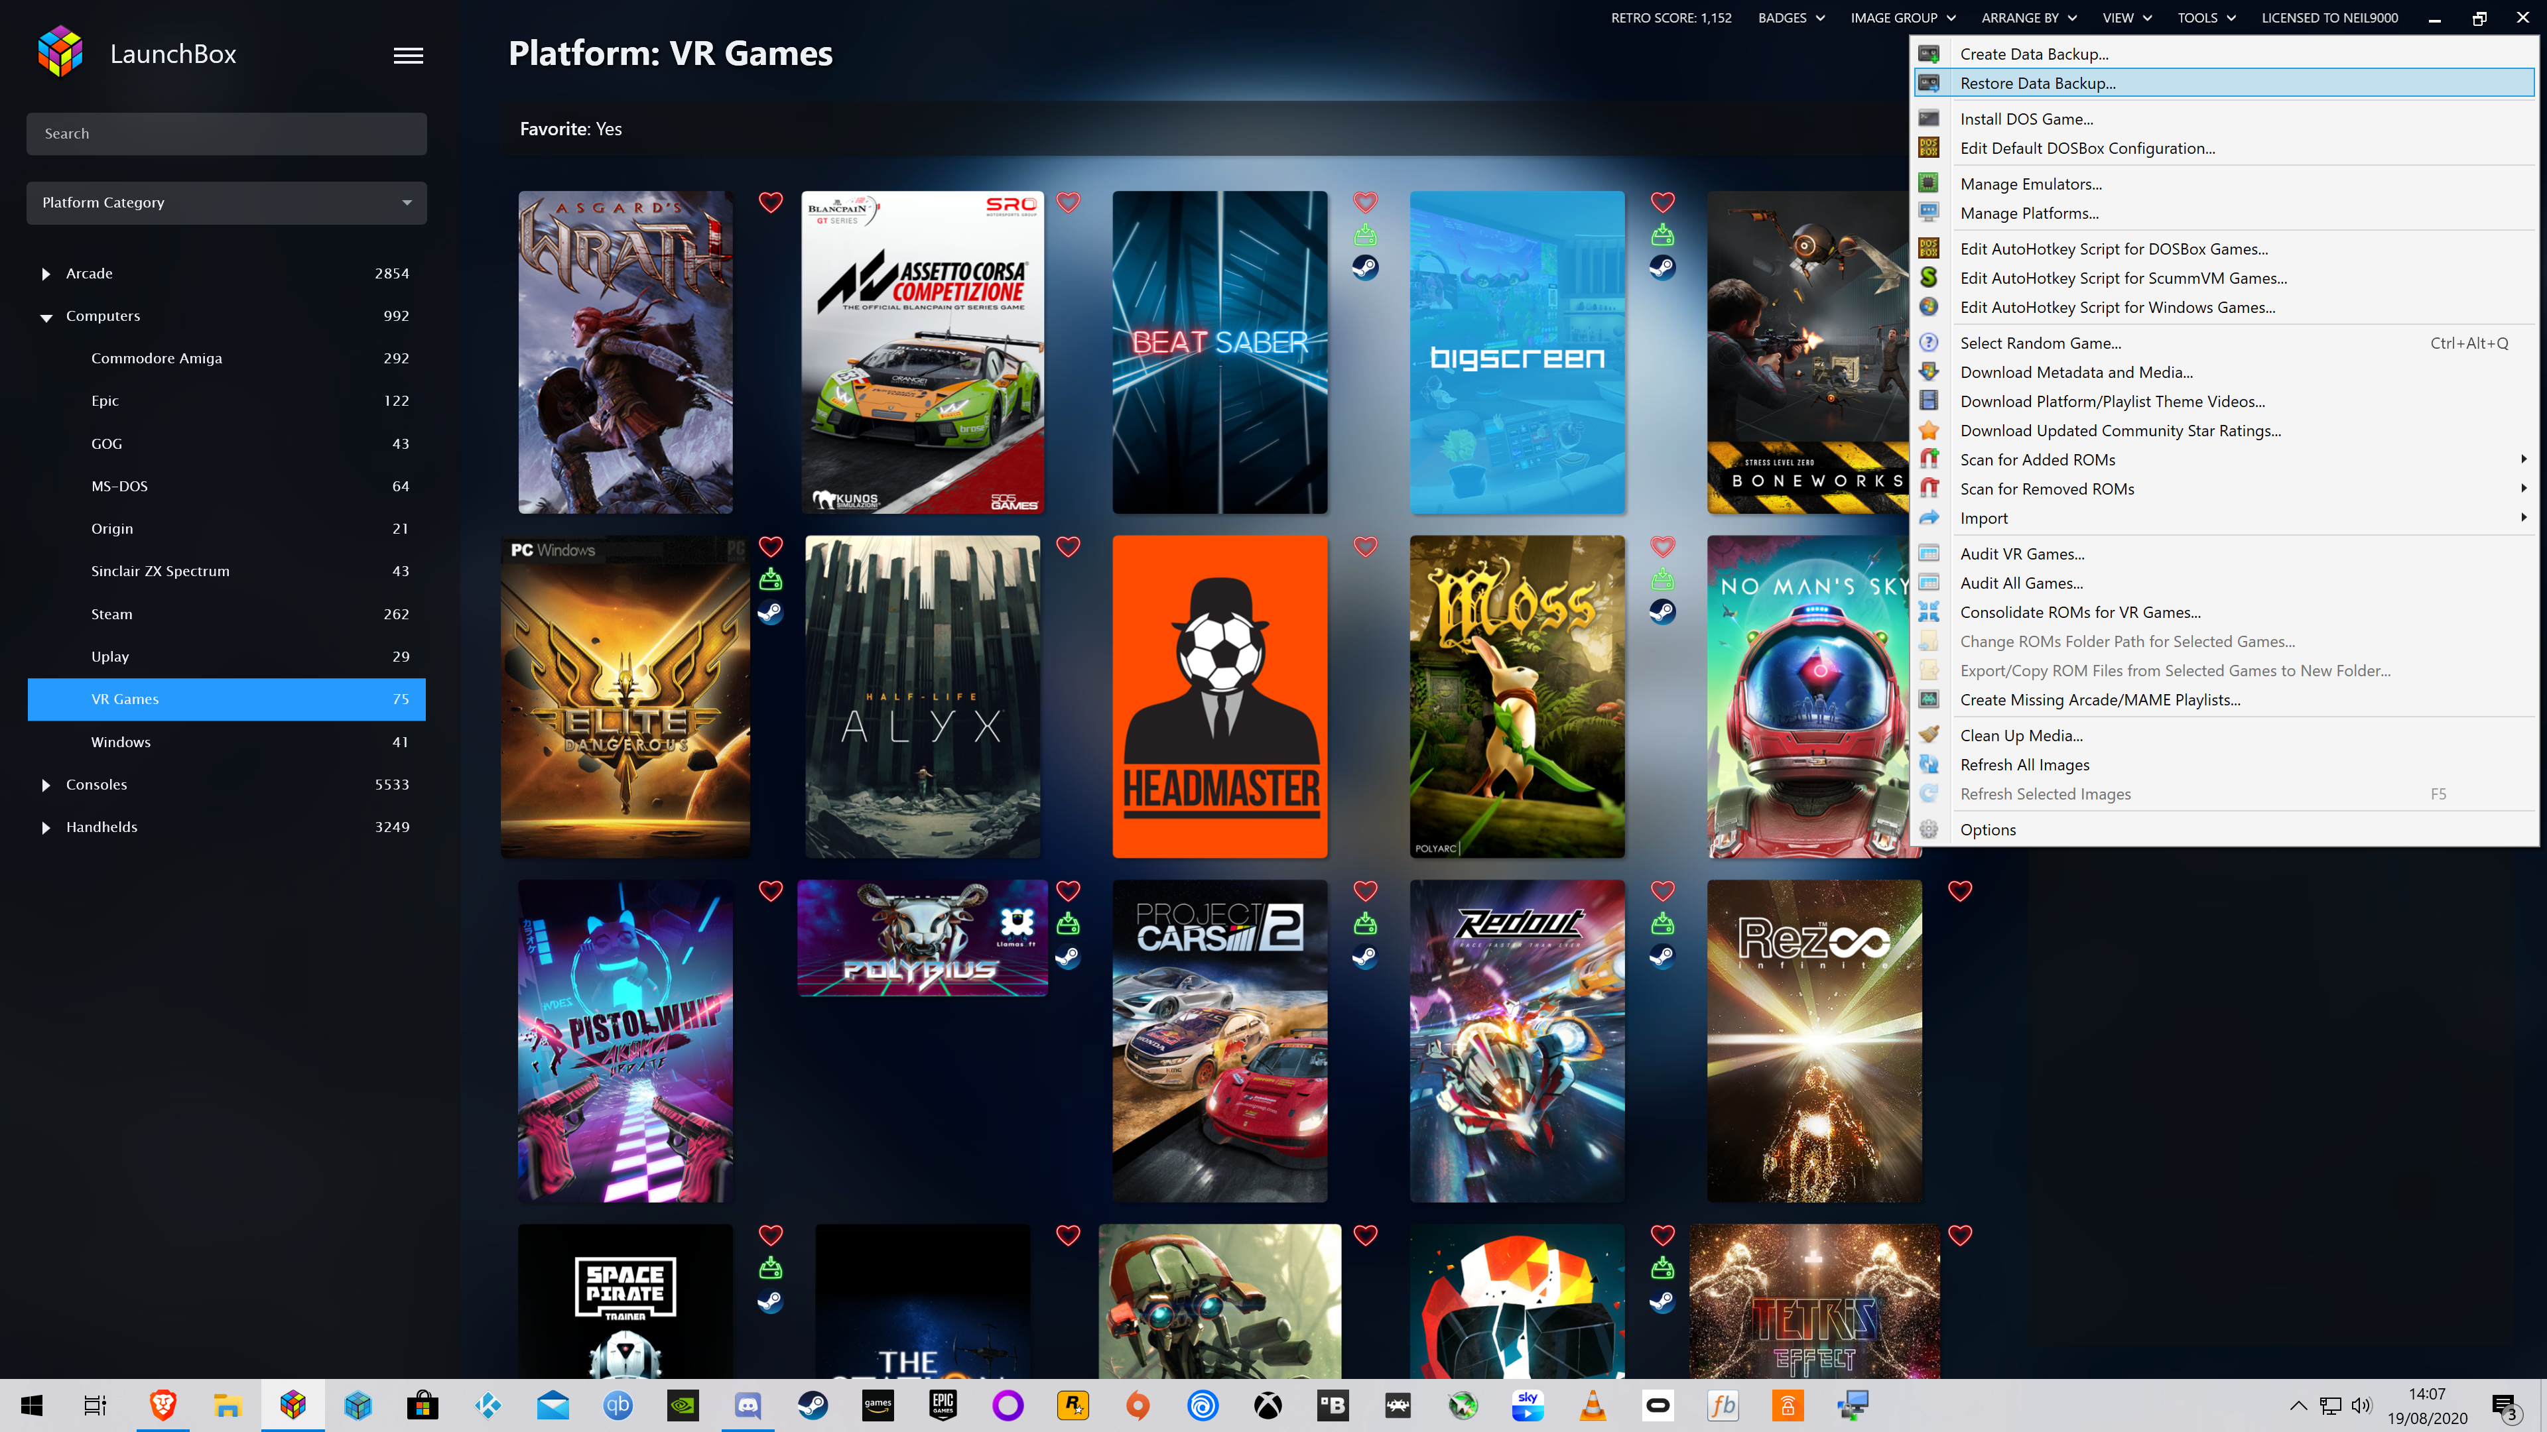The image size is (2547, 1432).
Task: Click the Retro Score 1,152 label
Action: pos(1671,18)
